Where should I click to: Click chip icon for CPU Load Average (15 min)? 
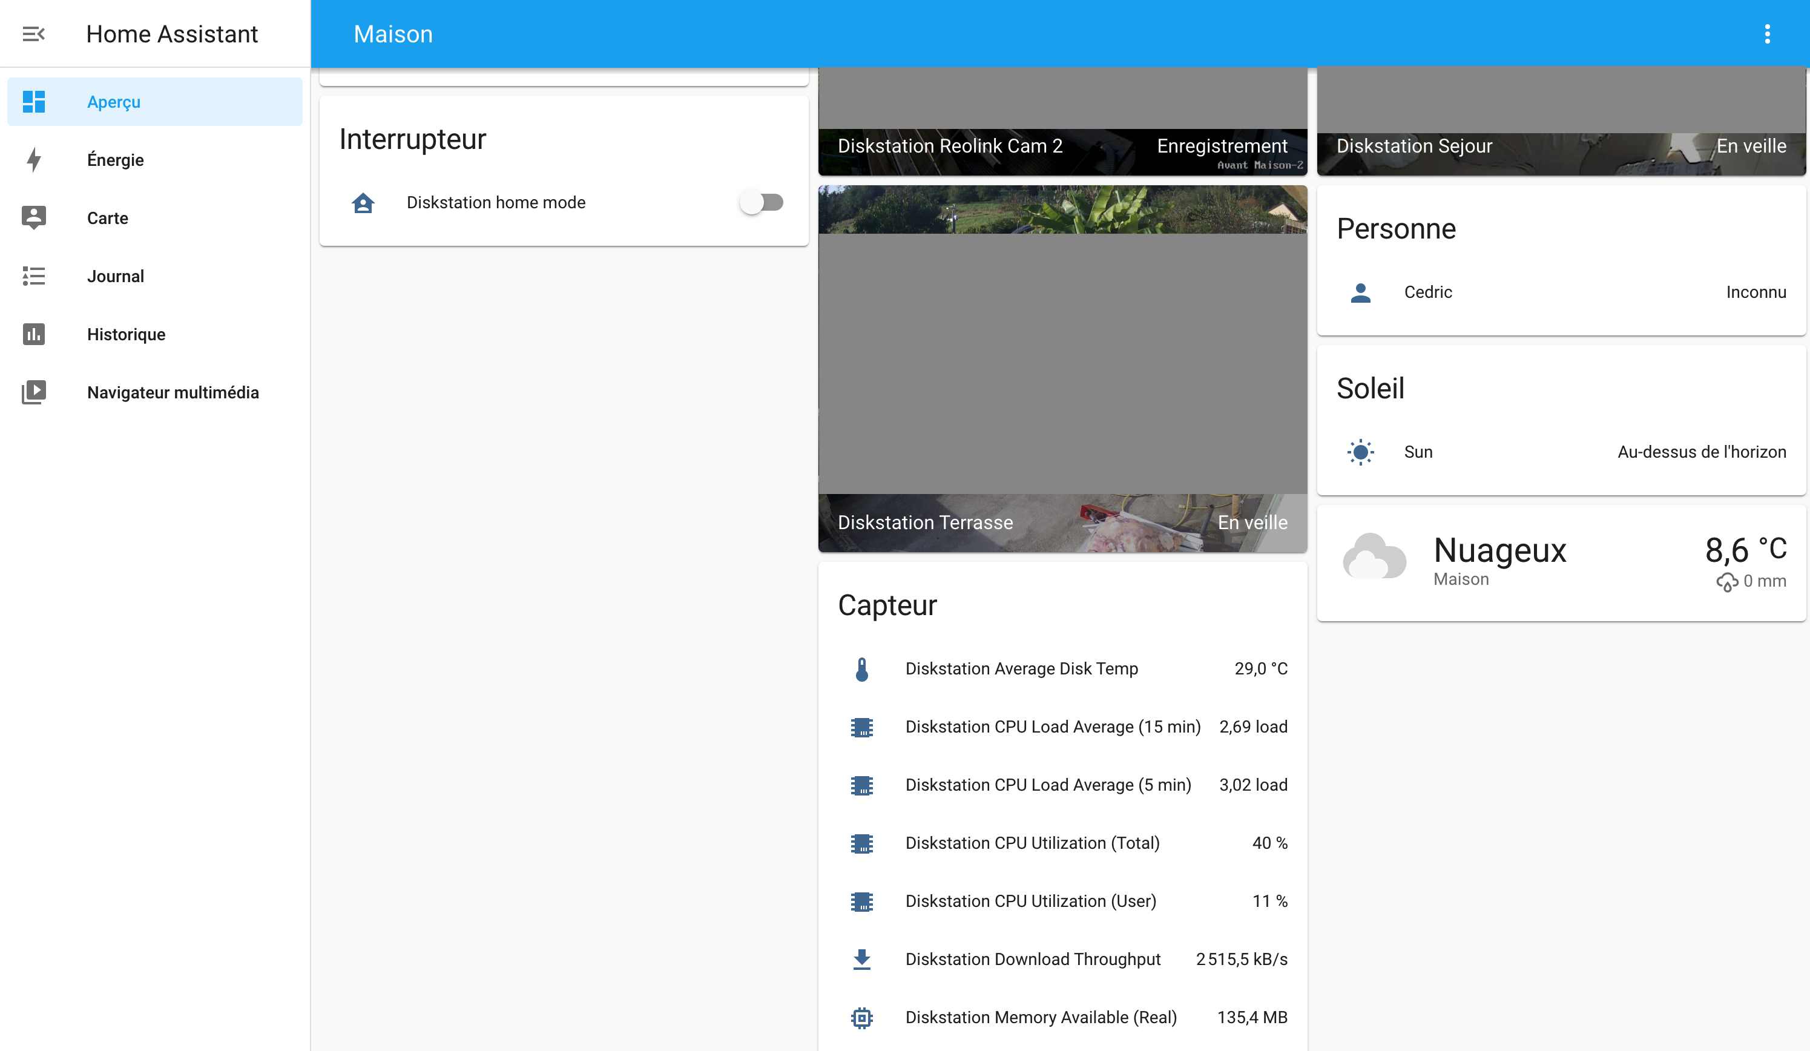pos(862,727)
